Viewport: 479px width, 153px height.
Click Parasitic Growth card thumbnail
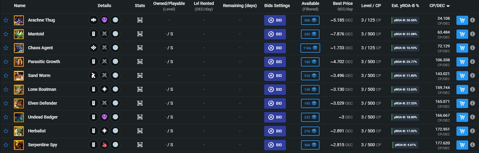coord(19,62)
